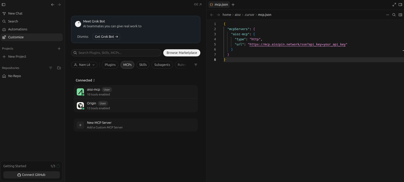This screenshot has width=404, height=182.
Task: Click the add repository folder icon
Action: tap(59, 68)
